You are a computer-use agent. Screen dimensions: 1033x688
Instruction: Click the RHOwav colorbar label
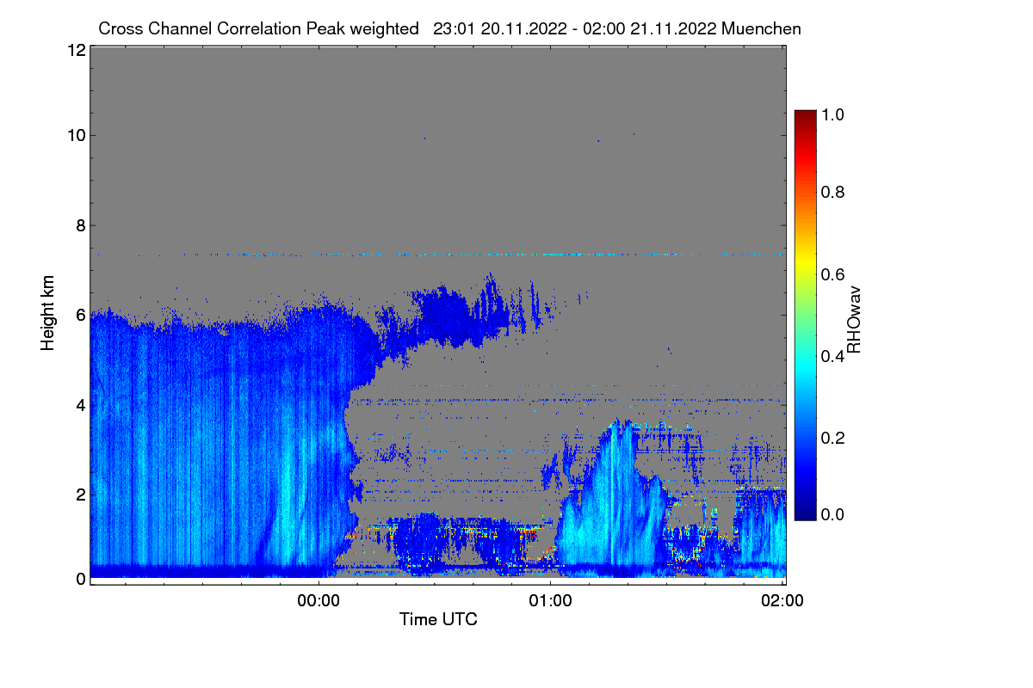pos(854,320)
